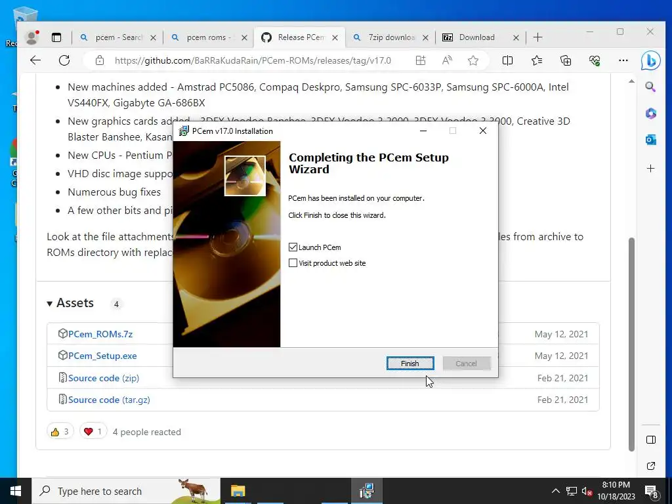Uncheck the Launch PCem checkbox
Viewport: 672px width, 504px height.
[293, 247]
